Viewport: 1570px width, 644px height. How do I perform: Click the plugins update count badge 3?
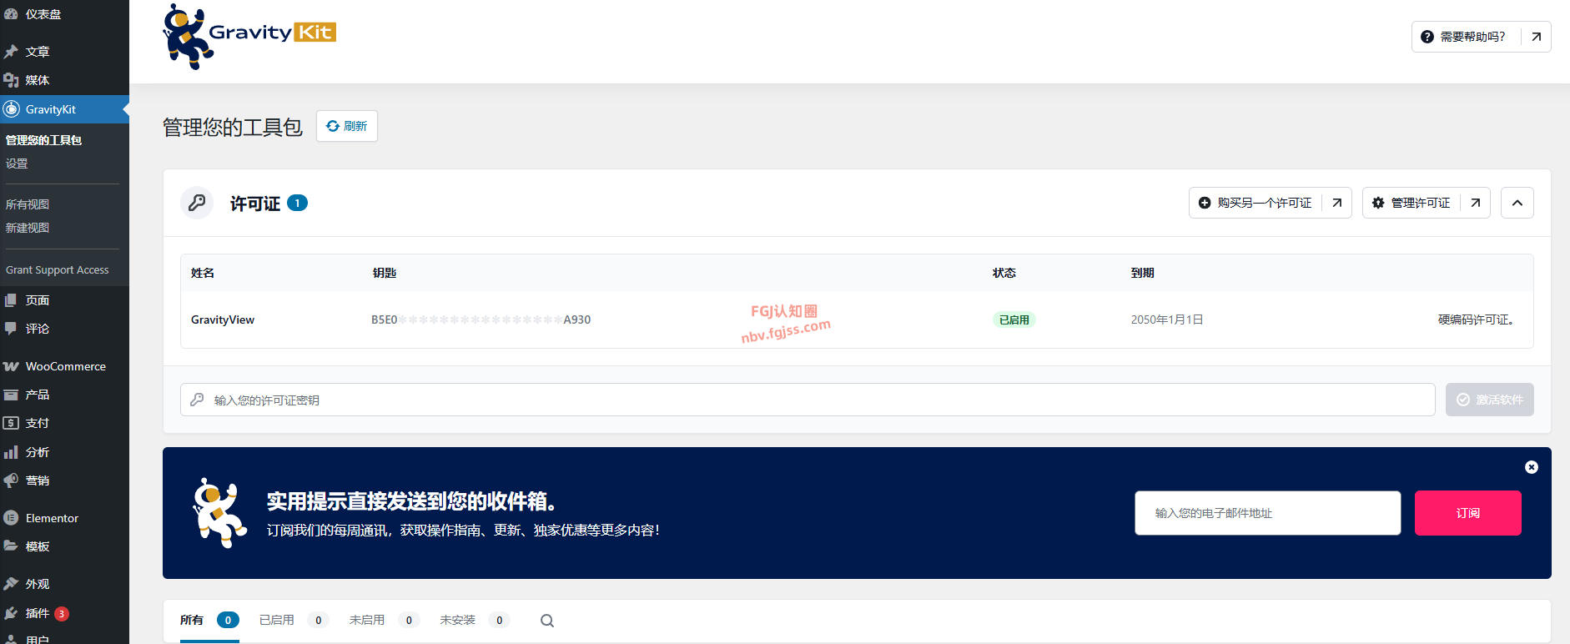pos(62,614)
